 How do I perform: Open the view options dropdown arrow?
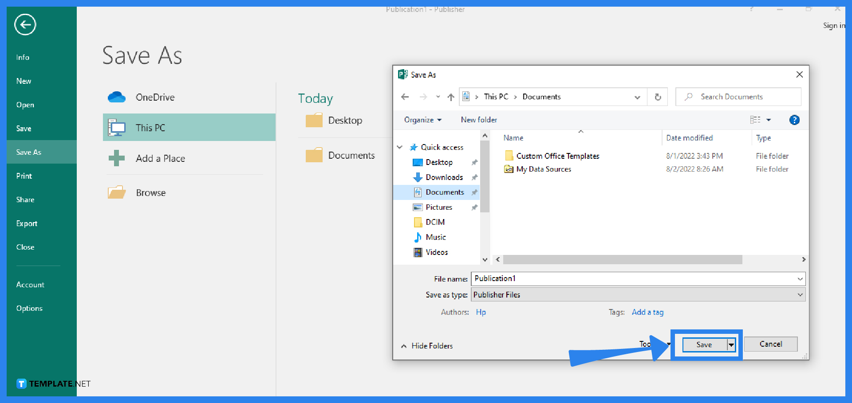(x=769, y=120)
